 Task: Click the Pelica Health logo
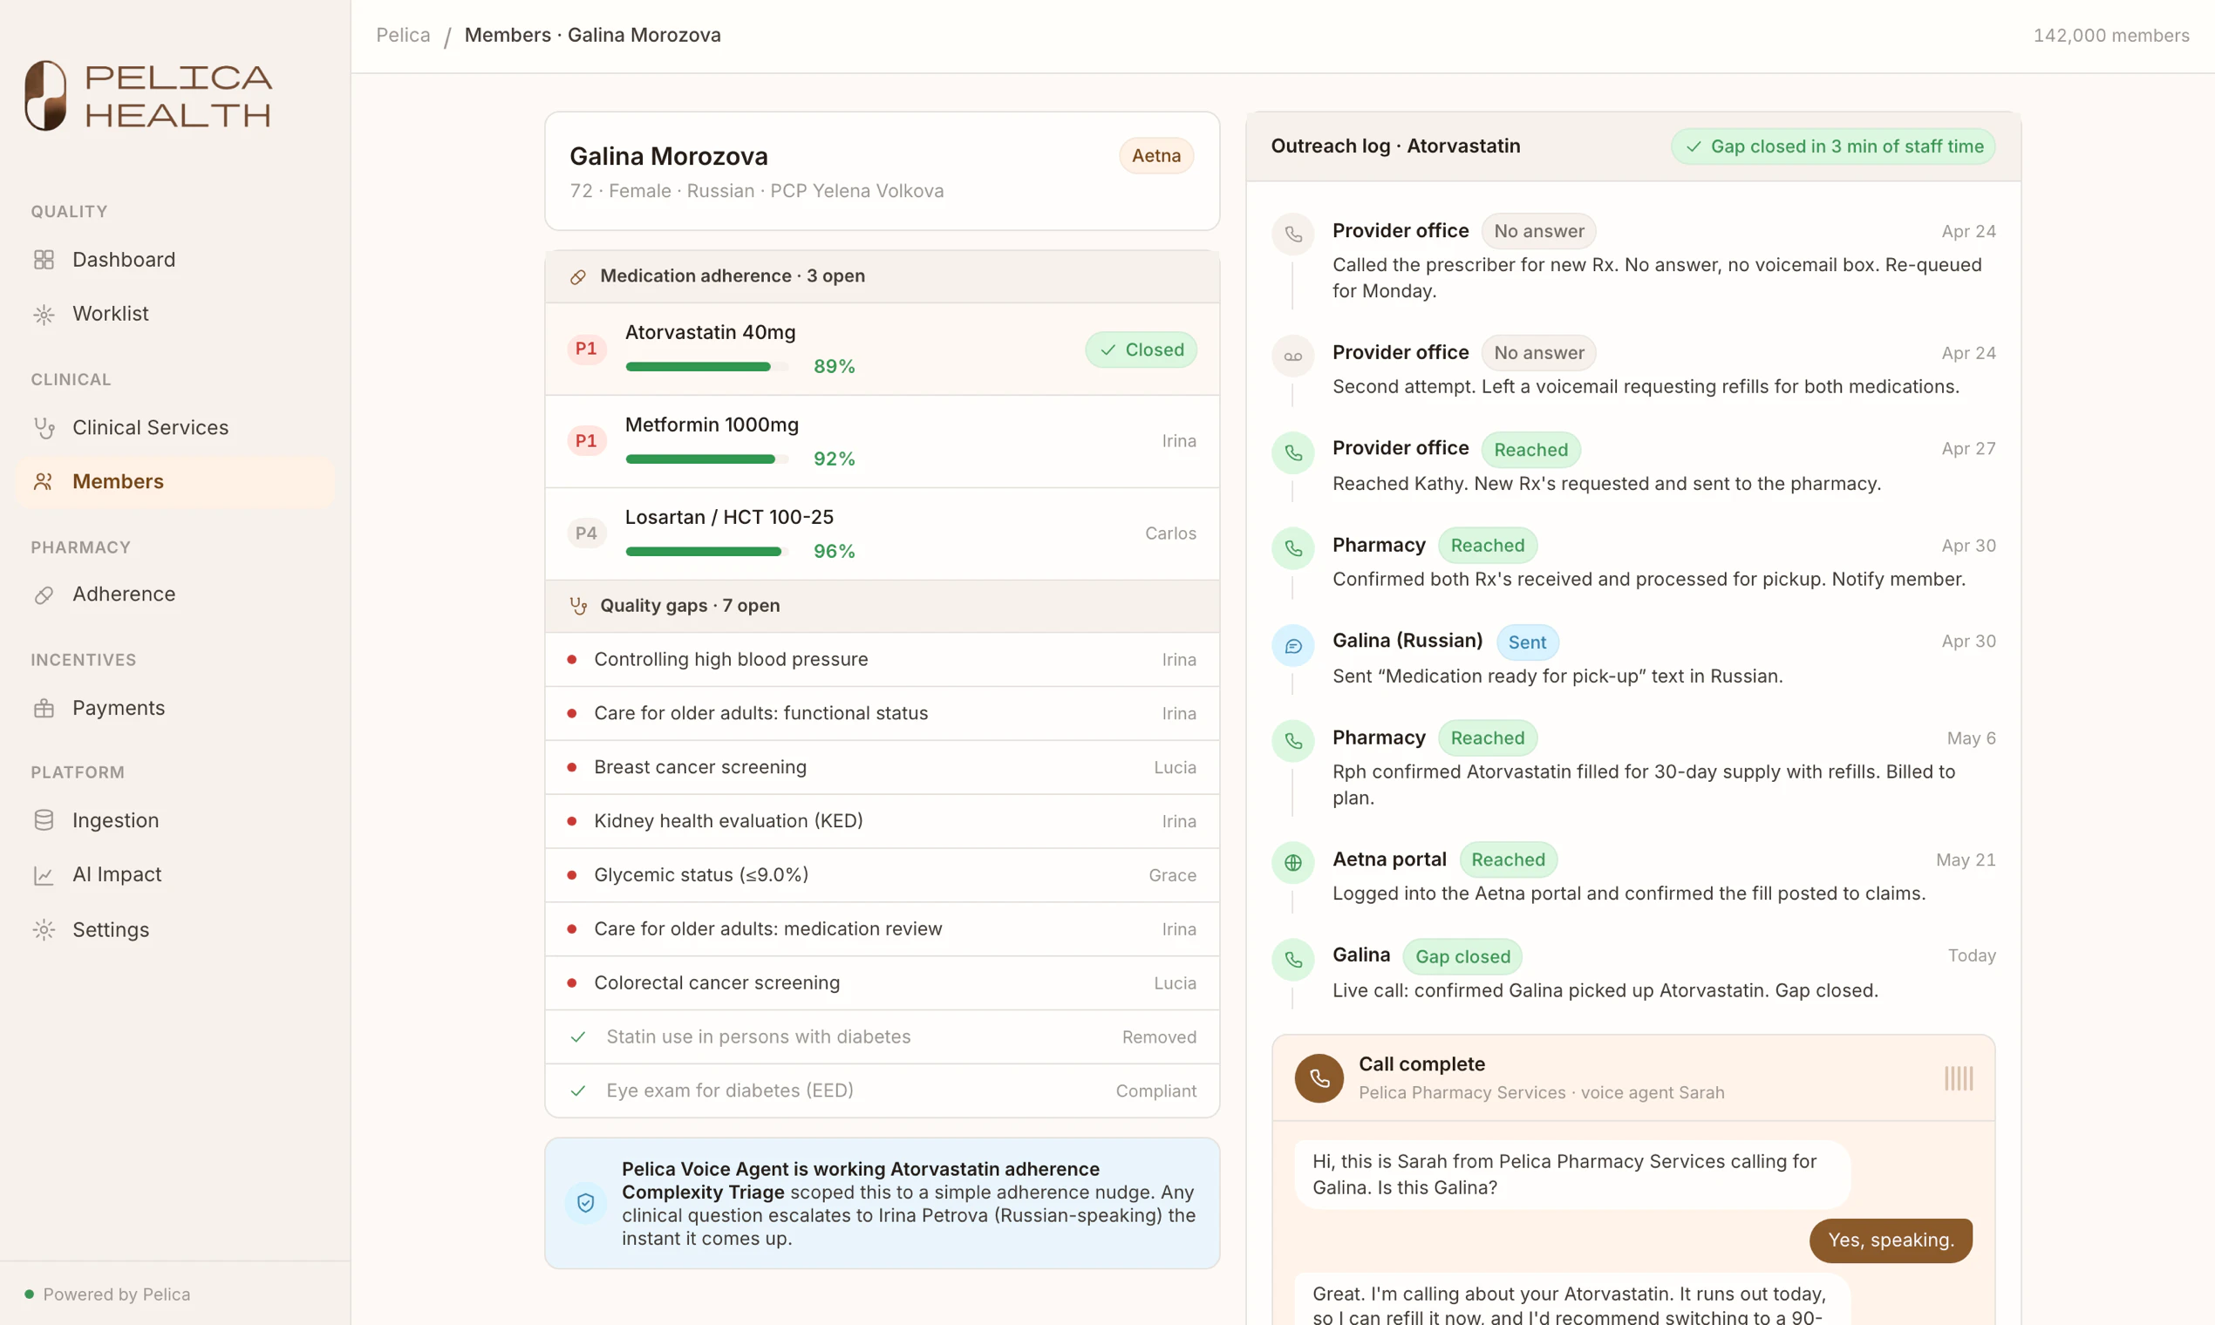[148, 96]
